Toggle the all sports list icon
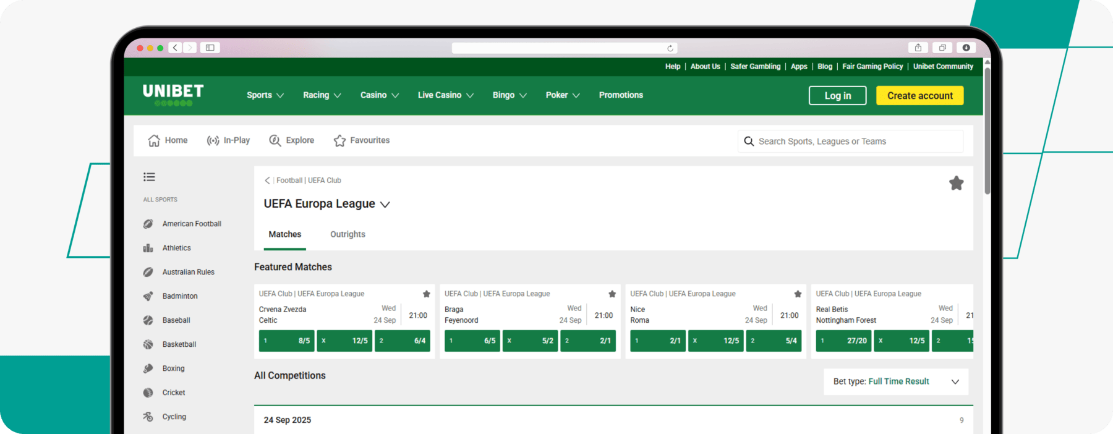 [x=149, y=177]
